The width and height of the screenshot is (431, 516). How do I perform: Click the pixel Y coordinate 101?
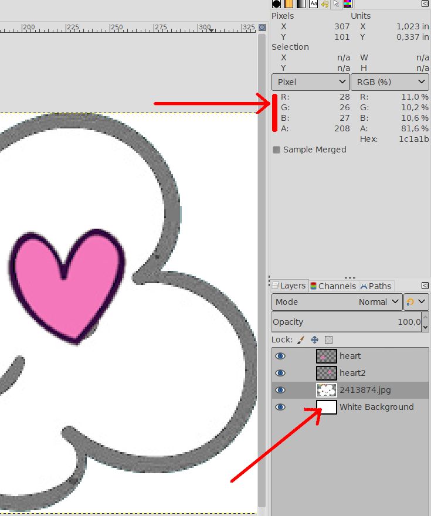[x=342, y=37]
